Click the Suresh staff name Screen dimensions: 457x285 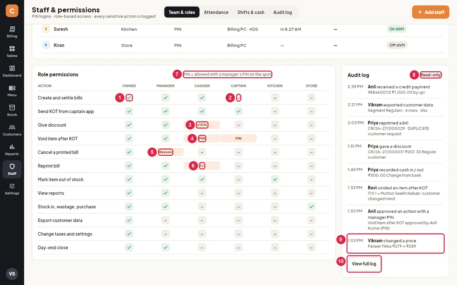61,29
